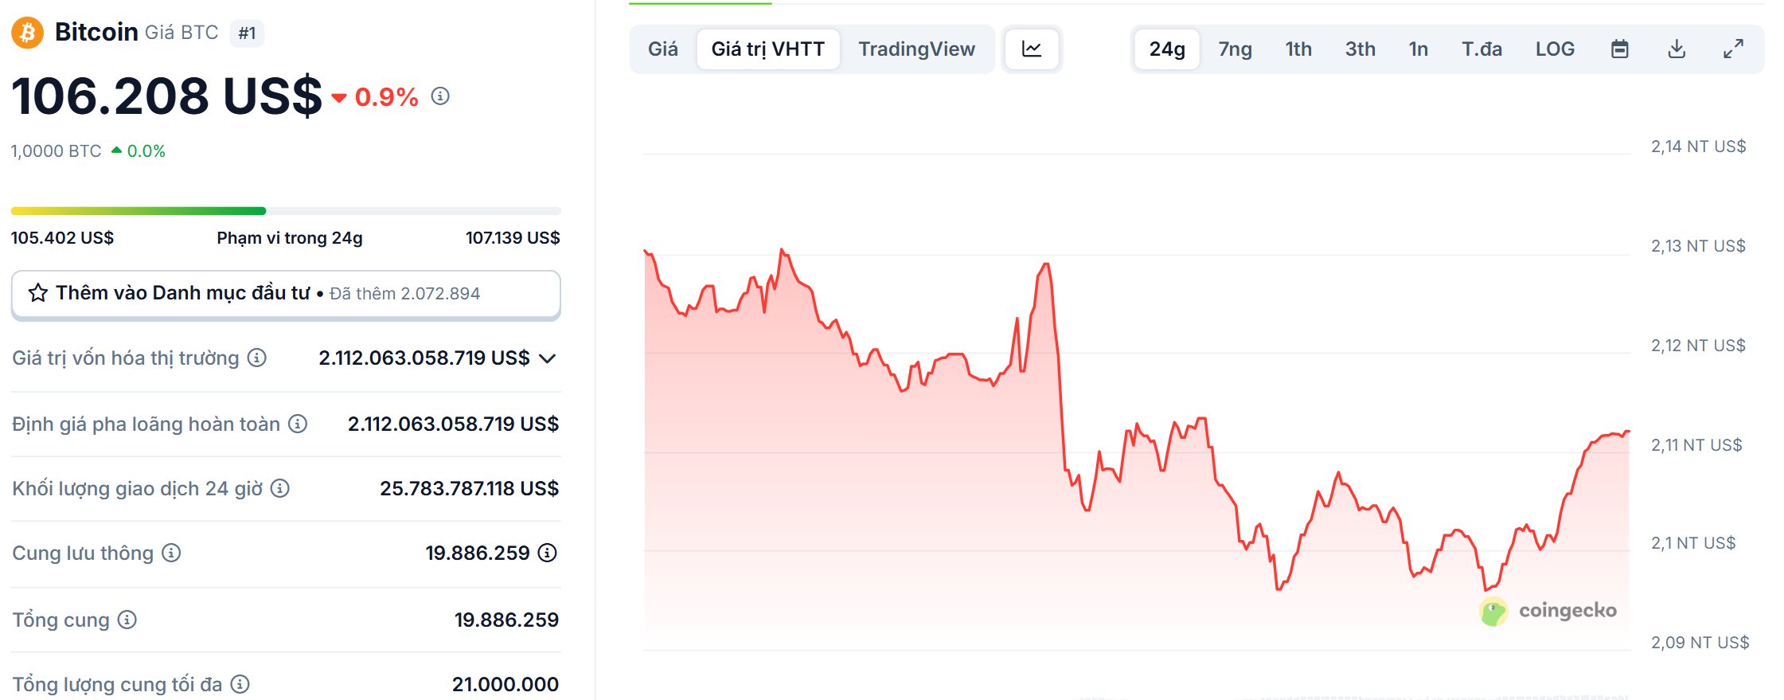Screen dimensions: 1784x700
Task: Switch to TradingView tab
Action: click(x=916, y=49)
